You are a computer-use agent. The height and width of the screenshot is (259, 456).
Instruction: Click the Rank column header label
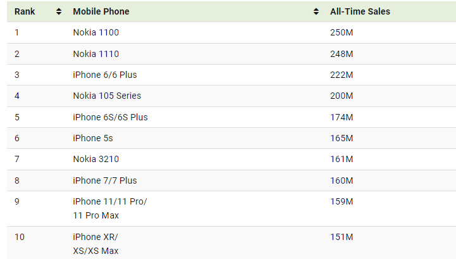click(25, 12)
